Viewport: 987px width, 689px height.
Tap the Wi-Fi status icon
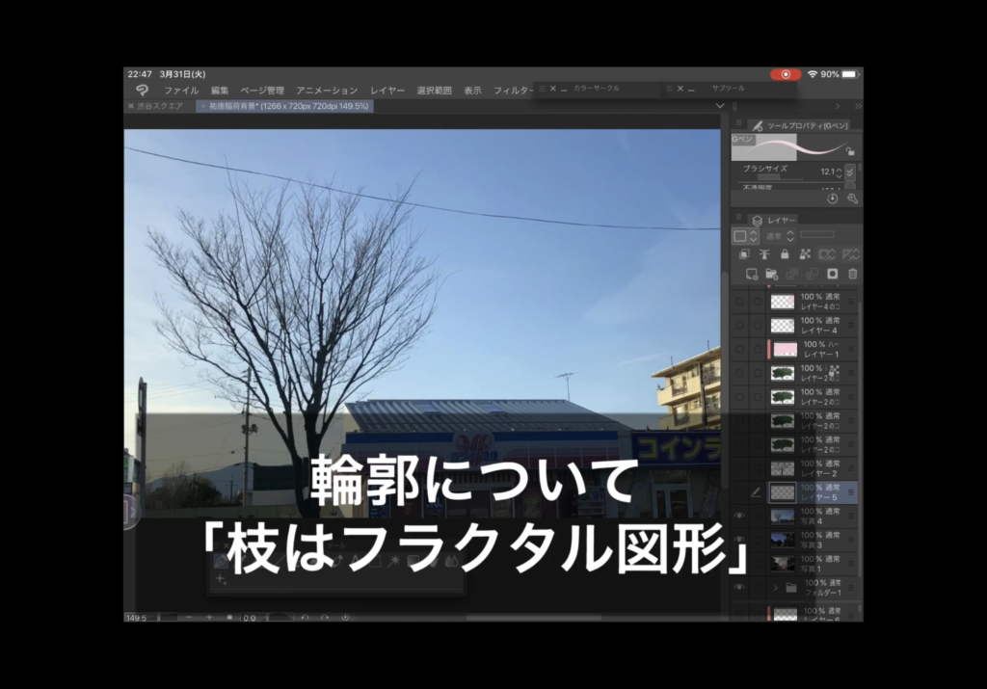(x=812, y=74)
